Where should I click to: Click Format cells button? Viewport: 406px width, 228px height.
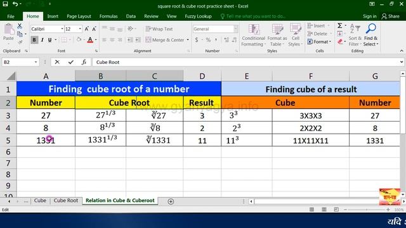pyautogui.click(x=319, y=42)
